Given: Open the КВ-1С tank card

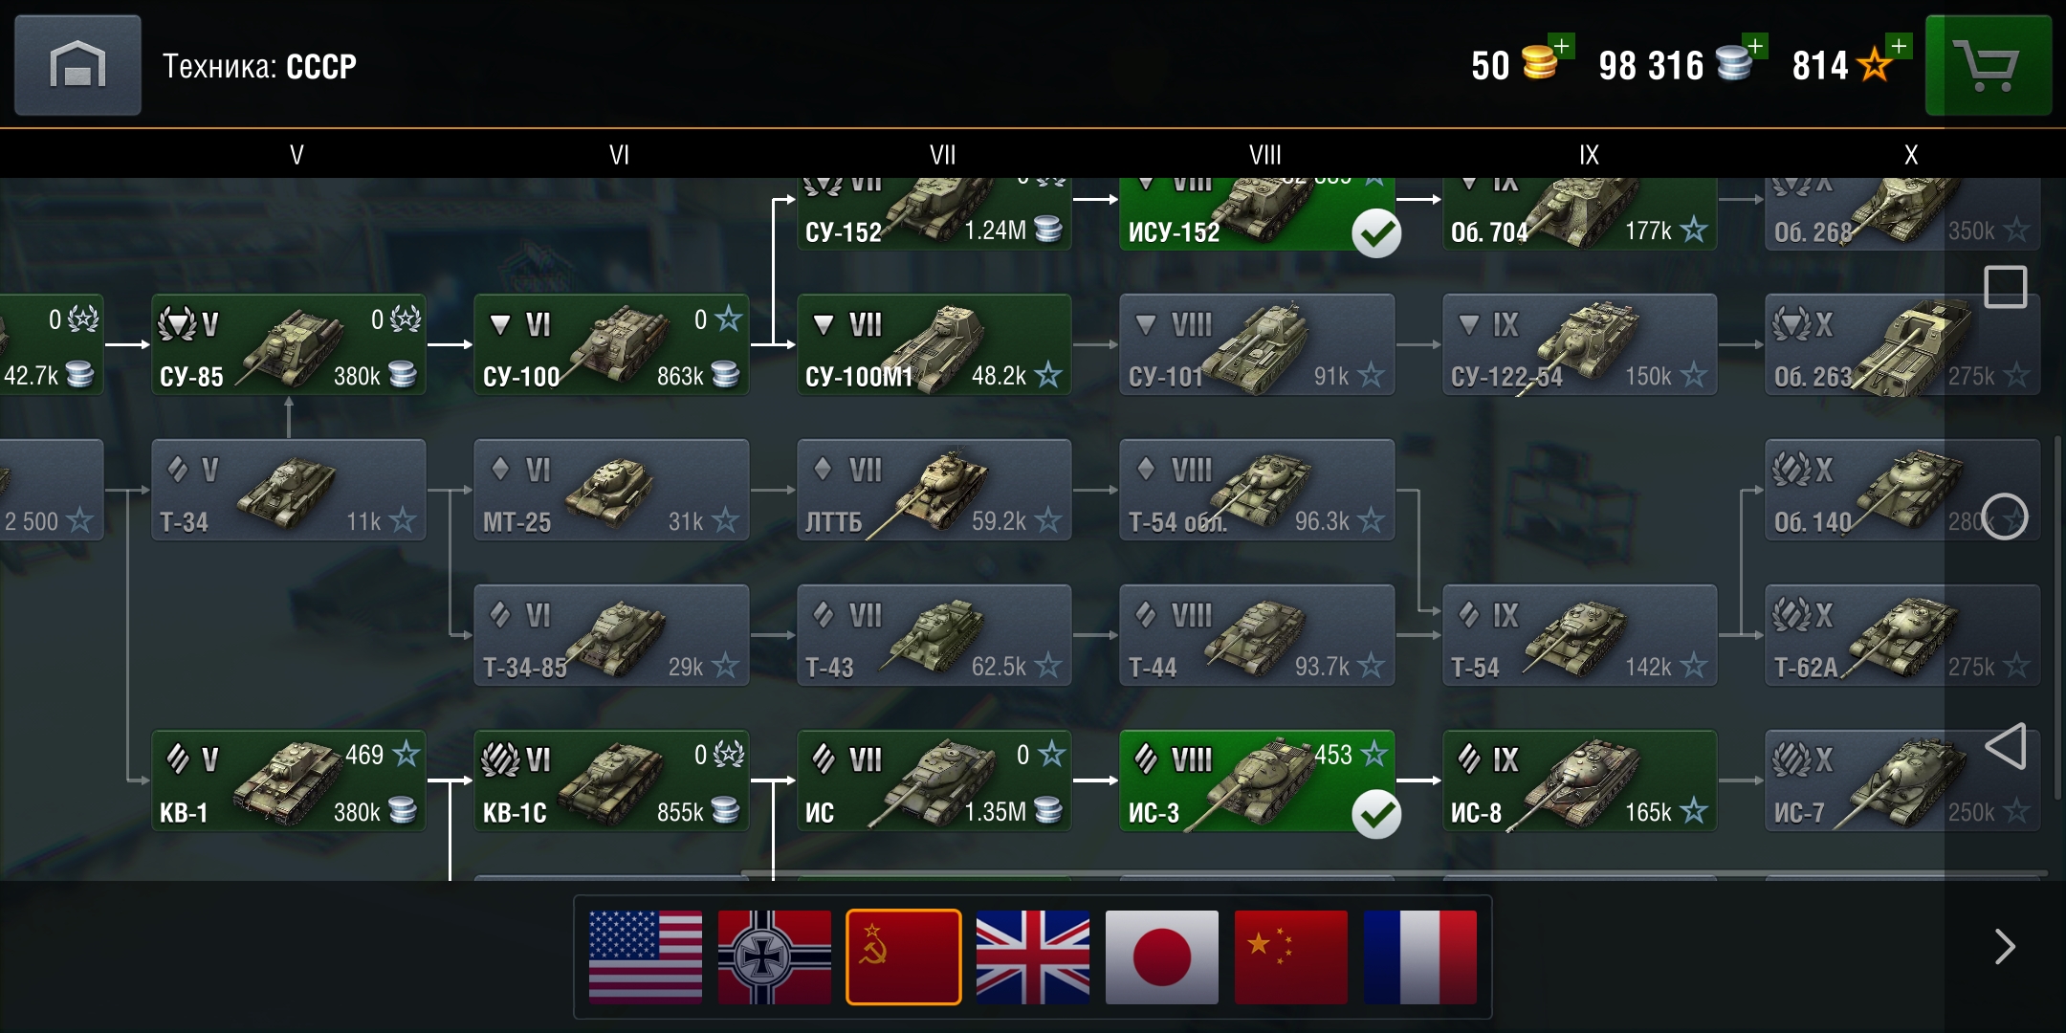Looking at the screenshot, I should coord(611,780).
